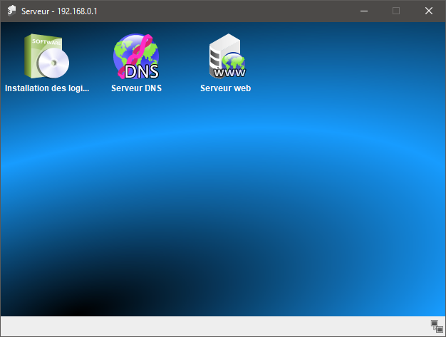Click empty area of the bottom status bar
446x337 pixels.
[x=214, y=326]
